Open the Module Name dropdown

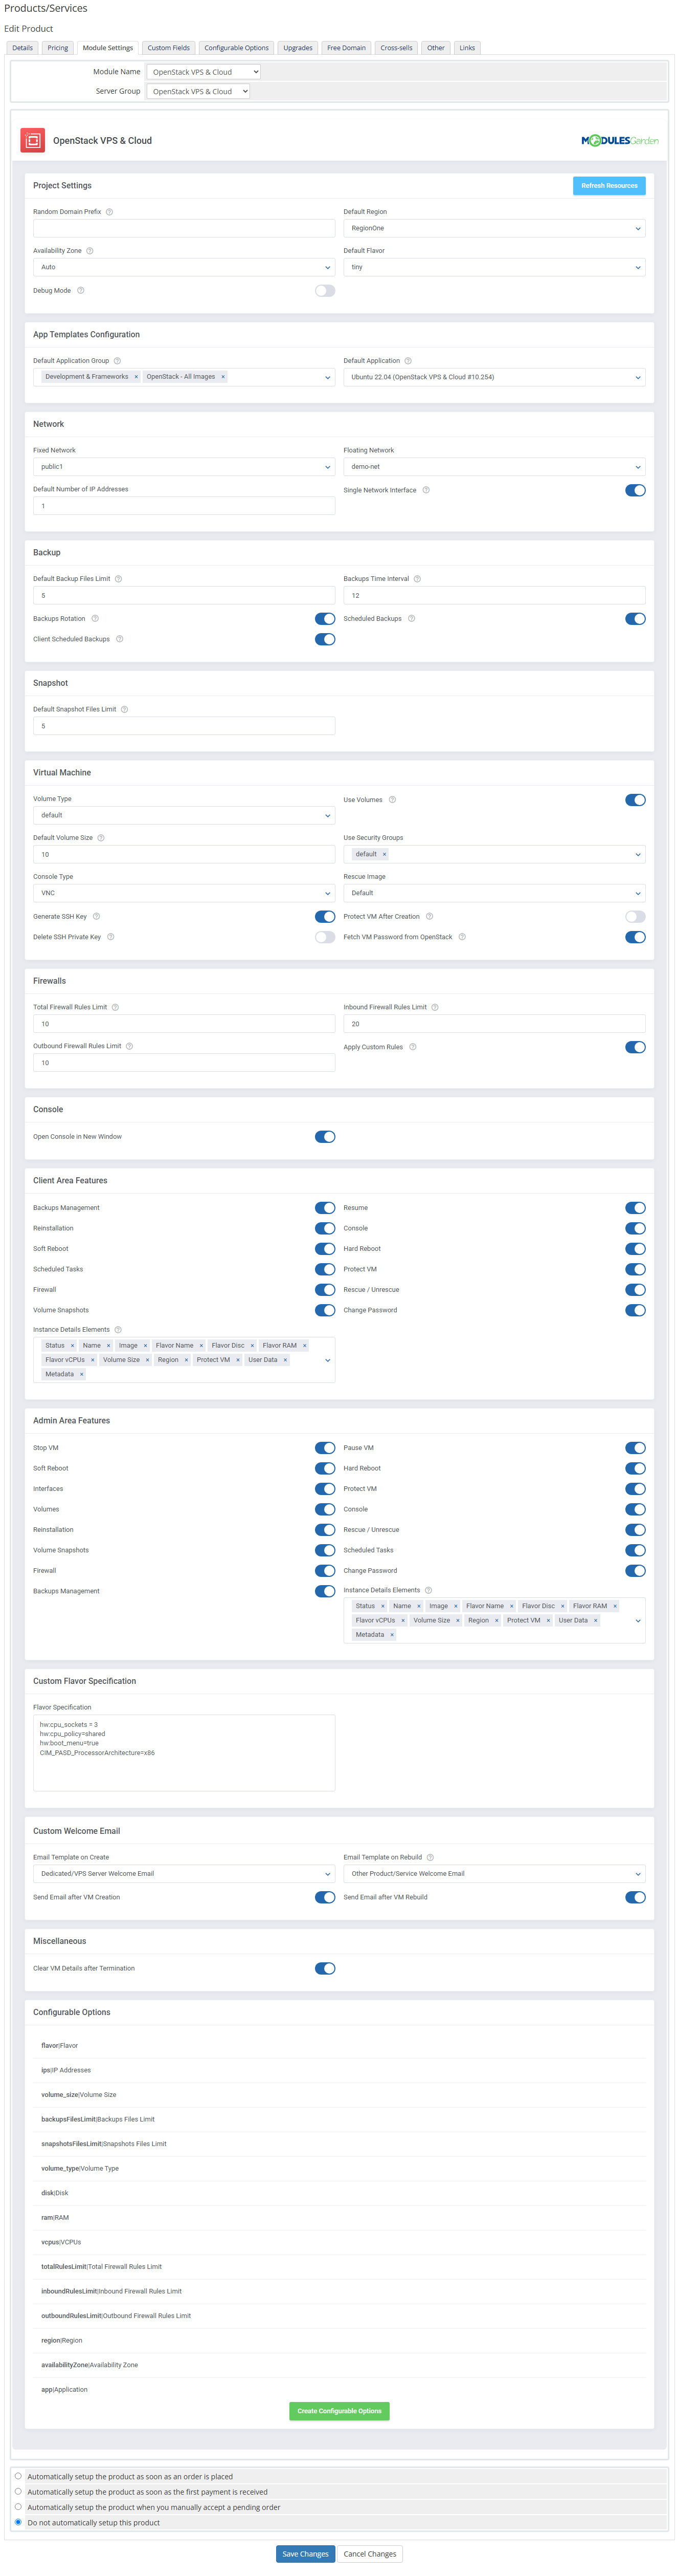[x=204, y=72]
